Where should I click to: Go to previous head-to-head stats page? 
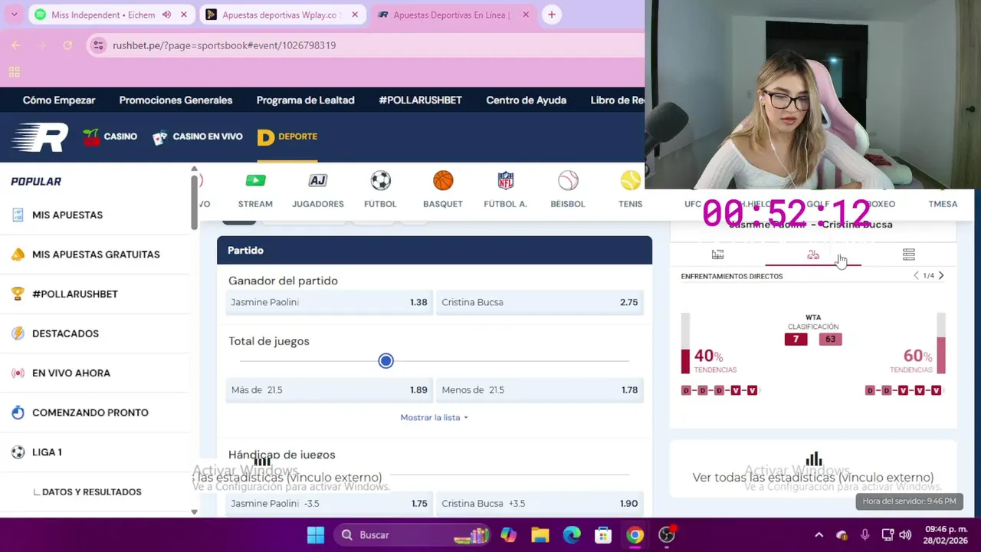click(x=916, y=276)
